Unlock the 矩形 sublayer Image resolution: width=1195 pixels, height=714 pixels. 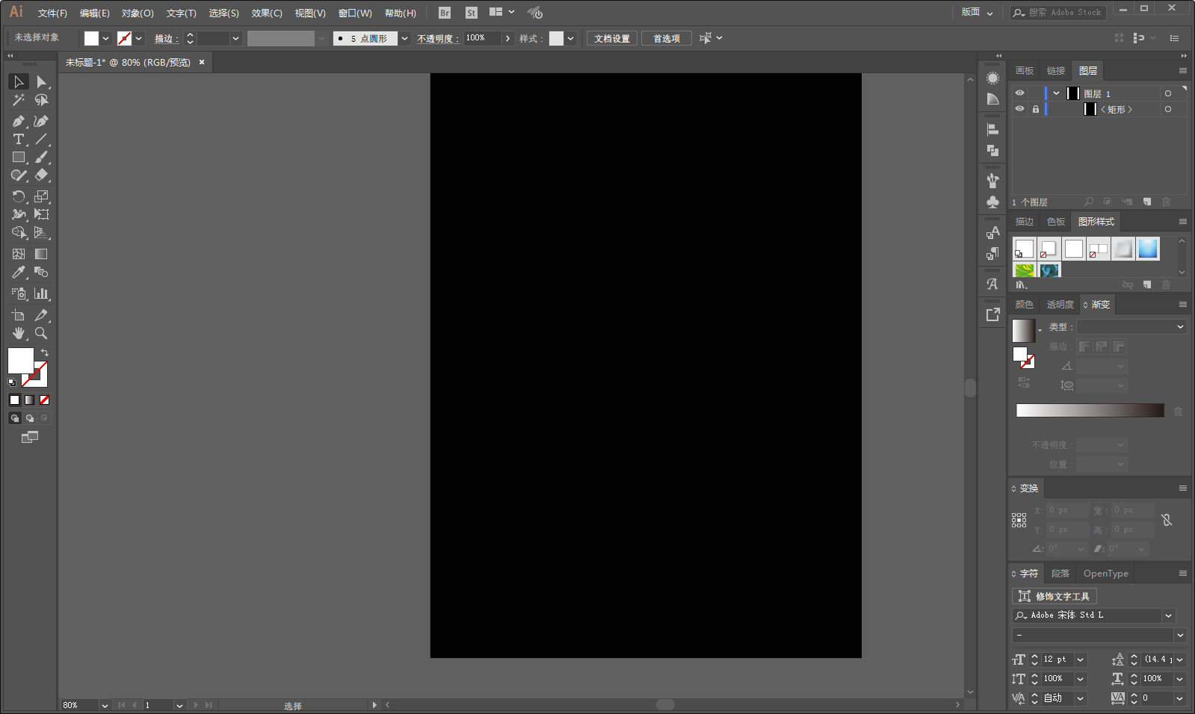click(1036, 109)
